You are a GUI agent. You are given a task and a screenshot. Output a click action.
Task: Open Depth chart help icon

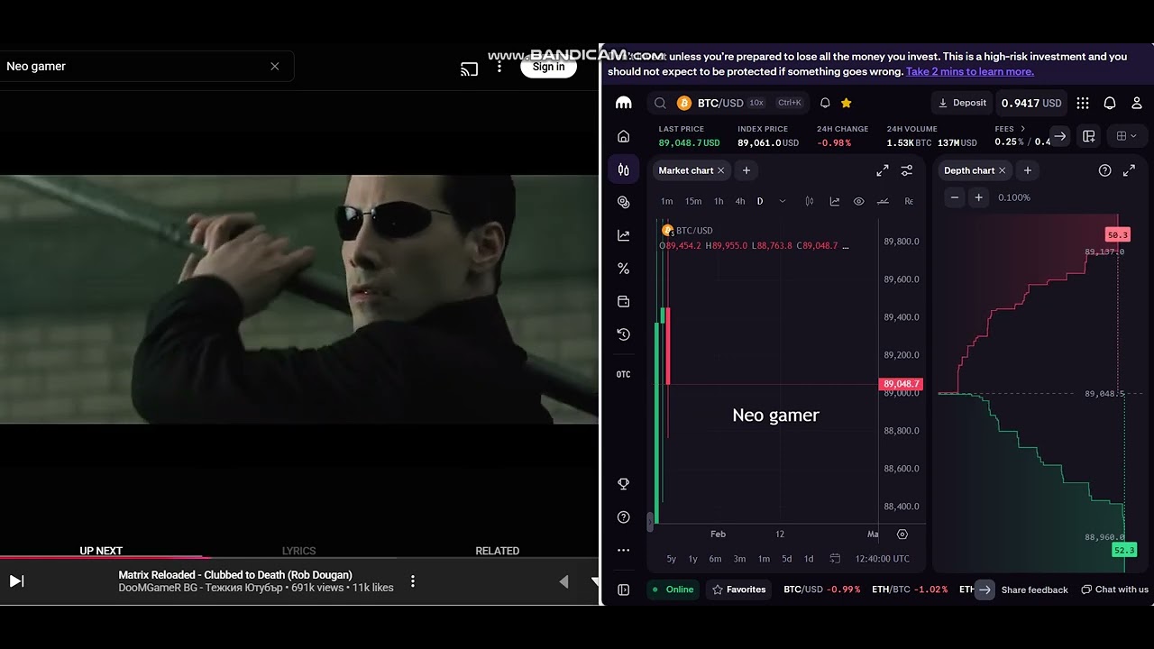[x=1105, y=170]
